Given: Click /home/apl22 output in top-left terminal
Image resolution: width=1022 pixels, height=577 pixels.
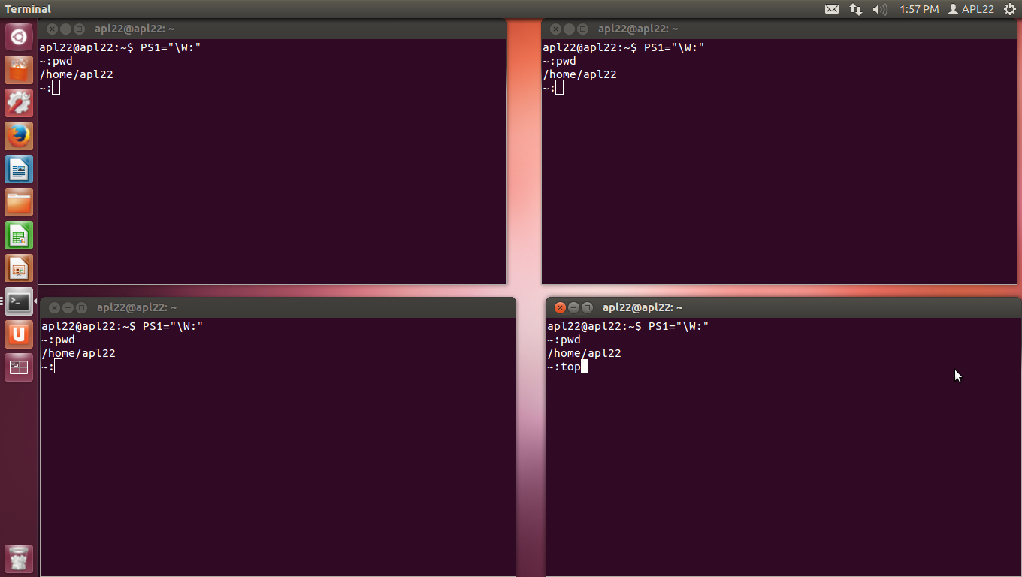Looking at the screenshot, I should click(x=76, y=74).
